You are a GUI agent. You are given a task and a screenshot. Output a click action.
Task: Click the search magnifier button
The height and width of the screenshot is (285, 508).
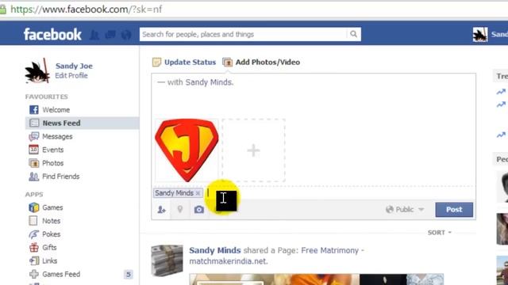(x=353, y=34)
